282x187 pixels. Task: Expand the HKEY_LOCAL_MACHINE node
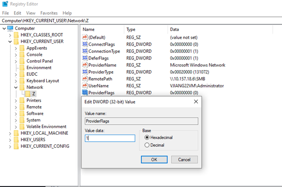point(10,133)
